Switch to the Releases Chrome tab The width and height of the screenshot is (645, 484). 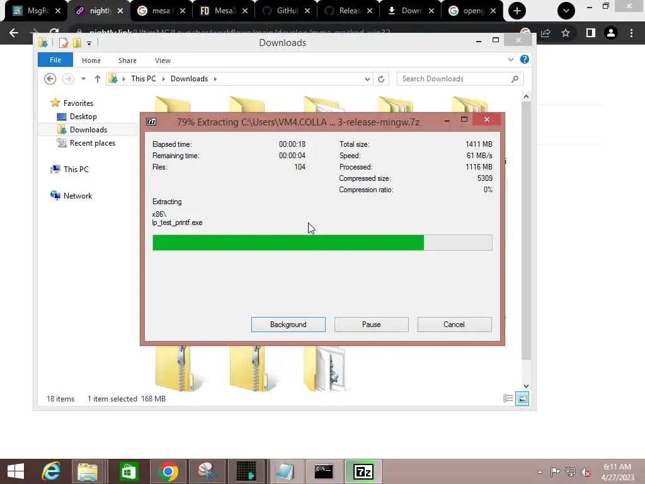click(349, 11)
